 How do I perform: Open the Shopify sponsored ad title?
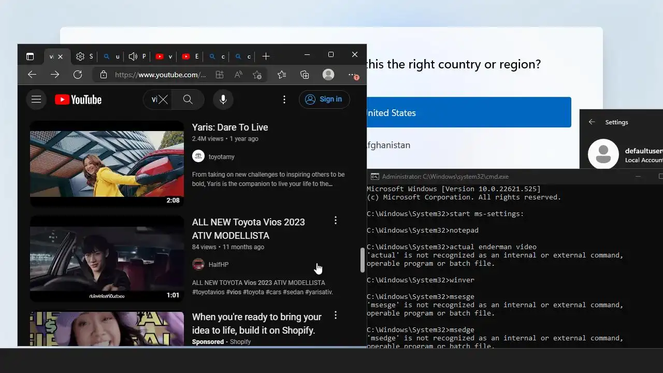click(257, 323)
